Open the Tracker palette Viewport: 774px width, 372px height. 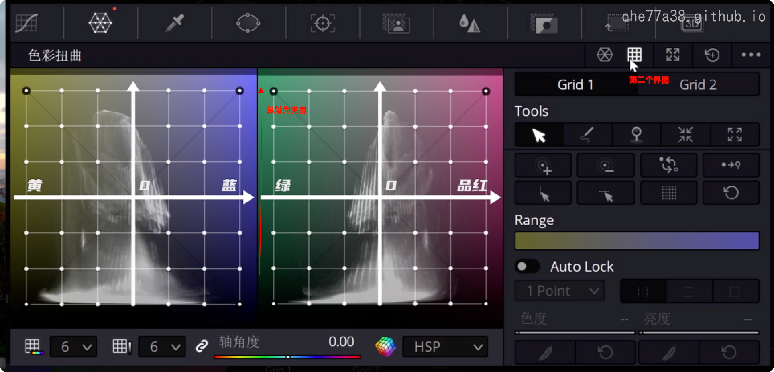coord(322,23)
